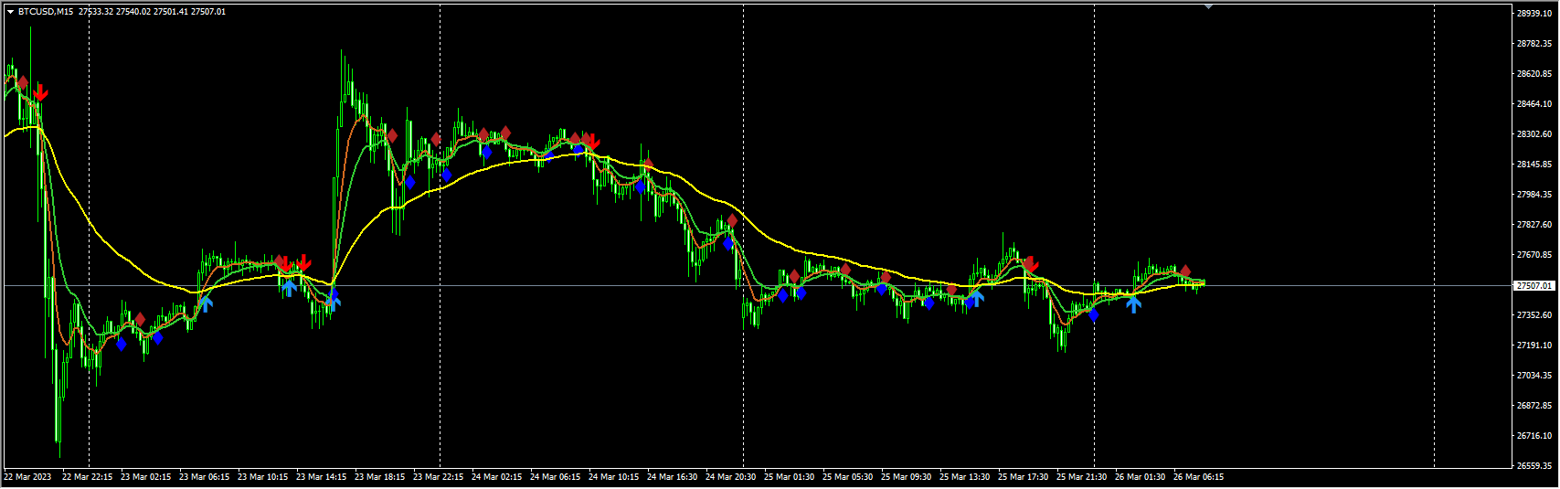Screen dimensions: 1560x489
Task: Click the 22 Mar 2023 date label
Action: tap(28, 477)
